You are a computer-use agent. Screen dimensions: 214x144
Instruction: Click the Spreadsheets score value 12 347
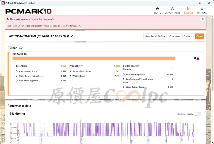pyautogui.click(x=116, y=71)
